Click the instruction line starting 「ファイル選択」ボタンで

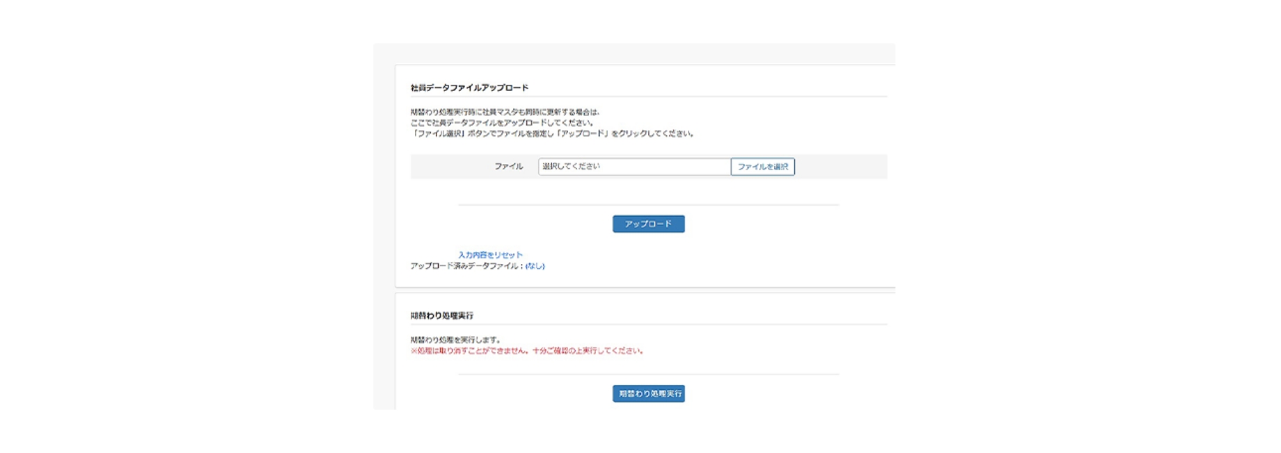(553, 133)
